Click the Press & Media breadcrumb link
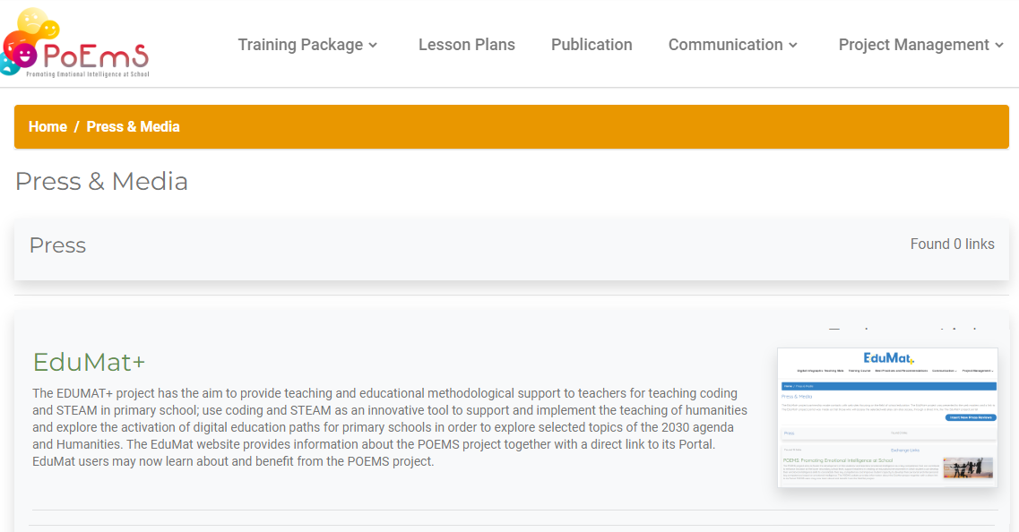The height and width of the screenshot is (532, 1019). click(x=134, y=126)
